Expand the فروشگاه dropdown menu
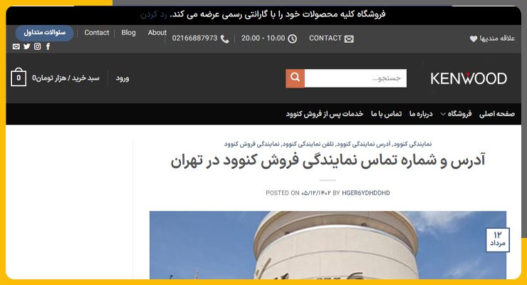Viewport: 527px width, 285px height. point(456,114)
